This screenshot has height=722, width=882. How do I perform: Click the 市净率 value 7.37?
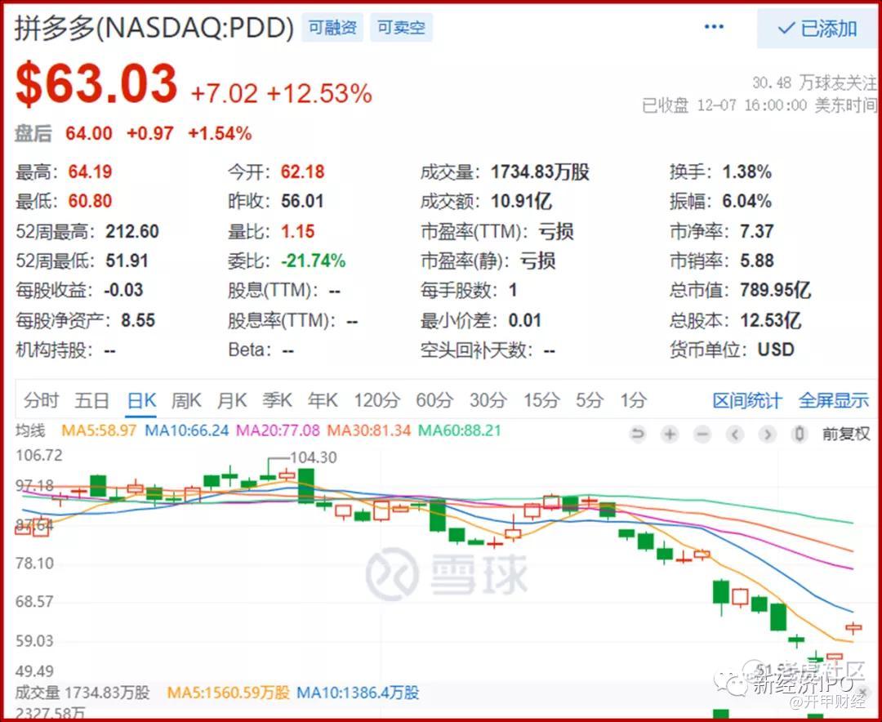[757, 231]
